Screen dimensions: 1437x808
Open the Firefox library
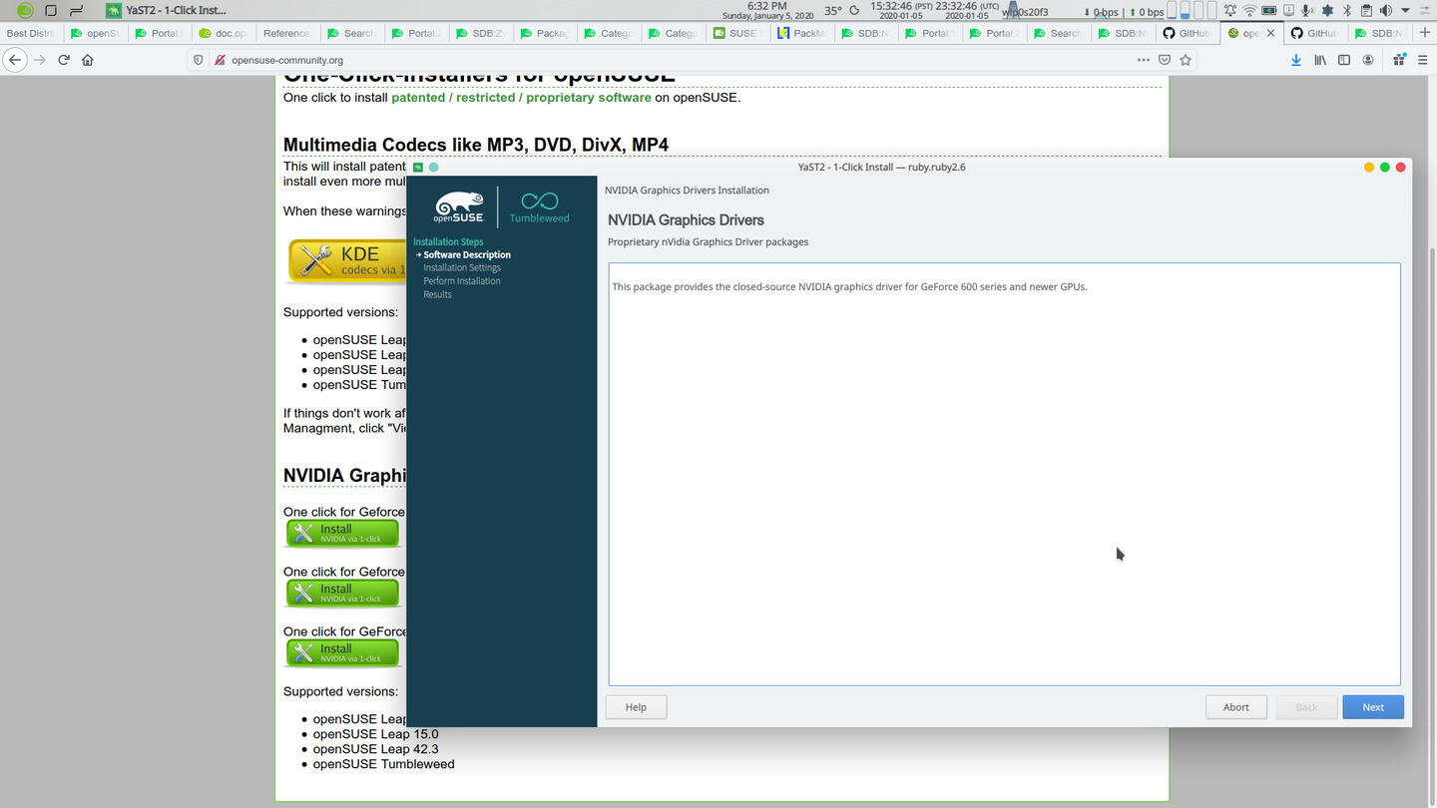tap(1320, 60)
